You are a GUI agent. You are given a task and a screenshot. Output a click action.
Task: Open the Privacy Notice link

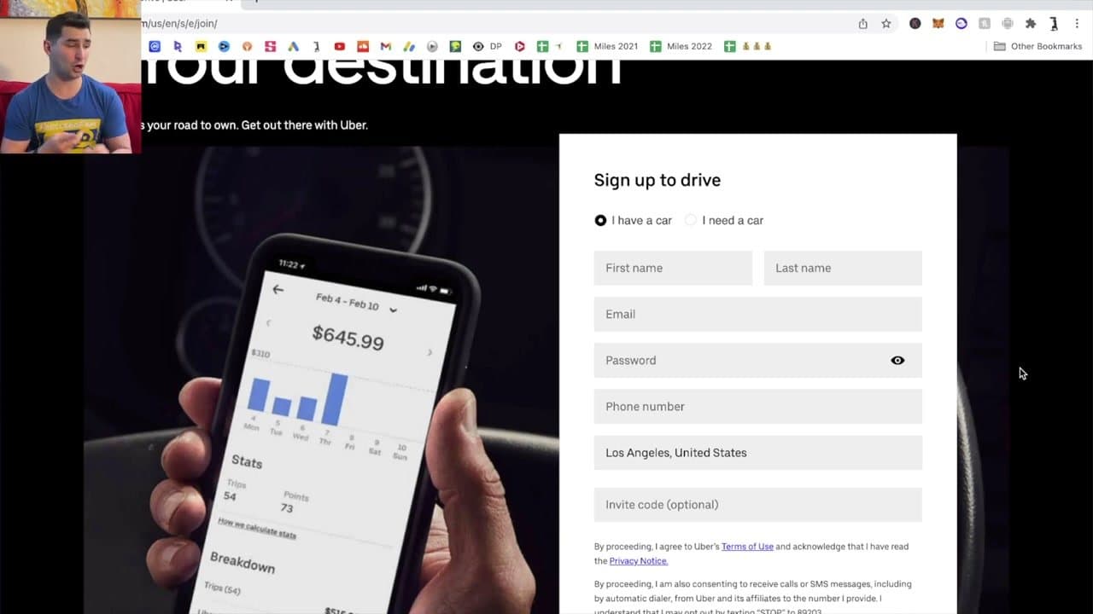click(638, 561)
